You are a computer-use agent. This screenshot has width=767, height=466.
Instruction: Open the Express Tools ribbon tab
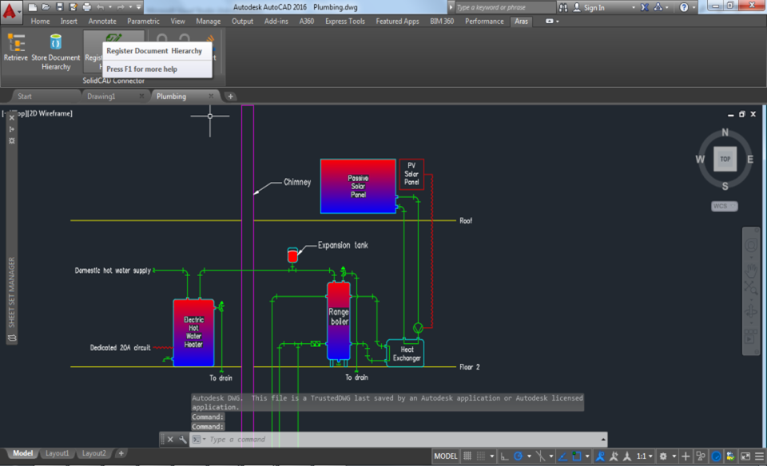345,21
